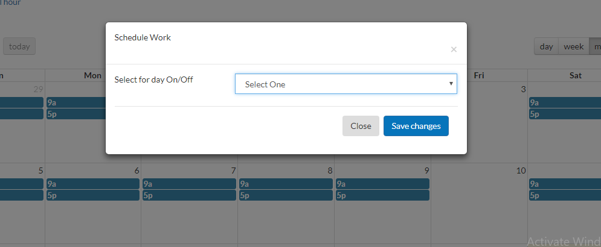
Task: Open the 5p event on the 6th
Action: [x=92, y=195]
